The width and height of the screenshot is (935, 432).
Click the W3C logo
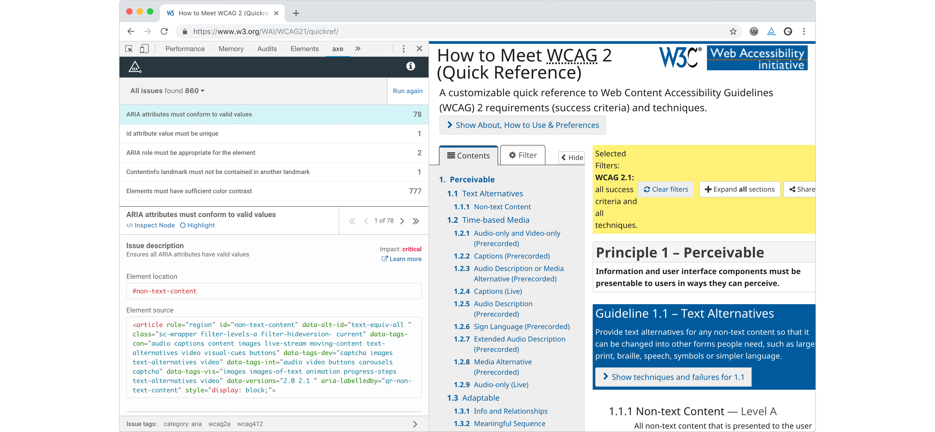click(680, 57)
